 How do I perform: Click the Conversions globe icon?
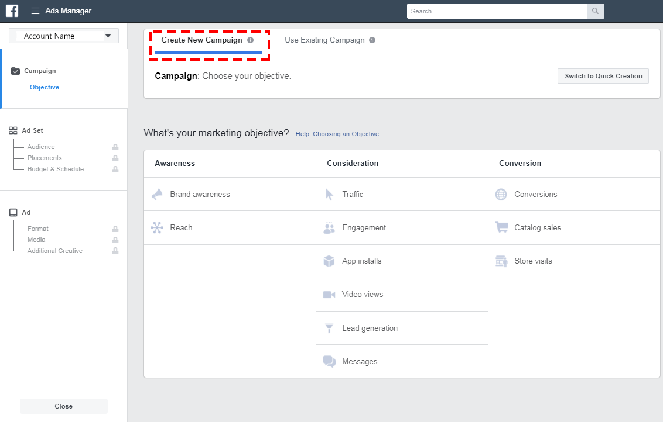(x=501, y=194)
